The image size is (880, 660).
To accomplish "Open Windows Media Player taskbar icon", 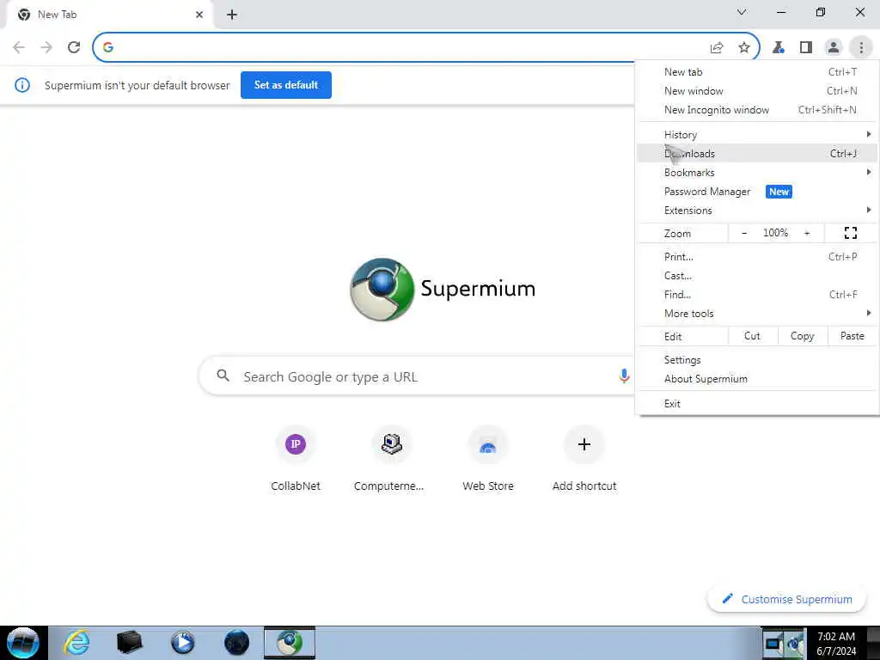I will 182,643.
